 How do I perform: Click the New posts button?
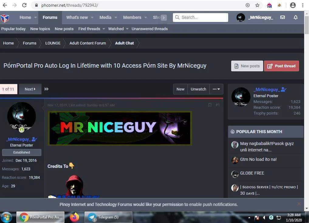click(247, 66)
